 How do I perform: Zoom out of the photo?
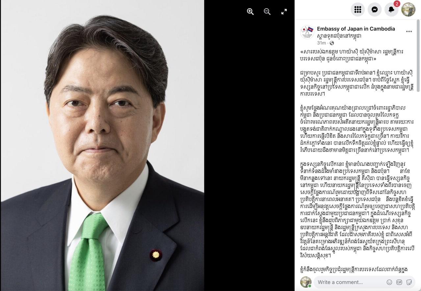coord(267,12)
